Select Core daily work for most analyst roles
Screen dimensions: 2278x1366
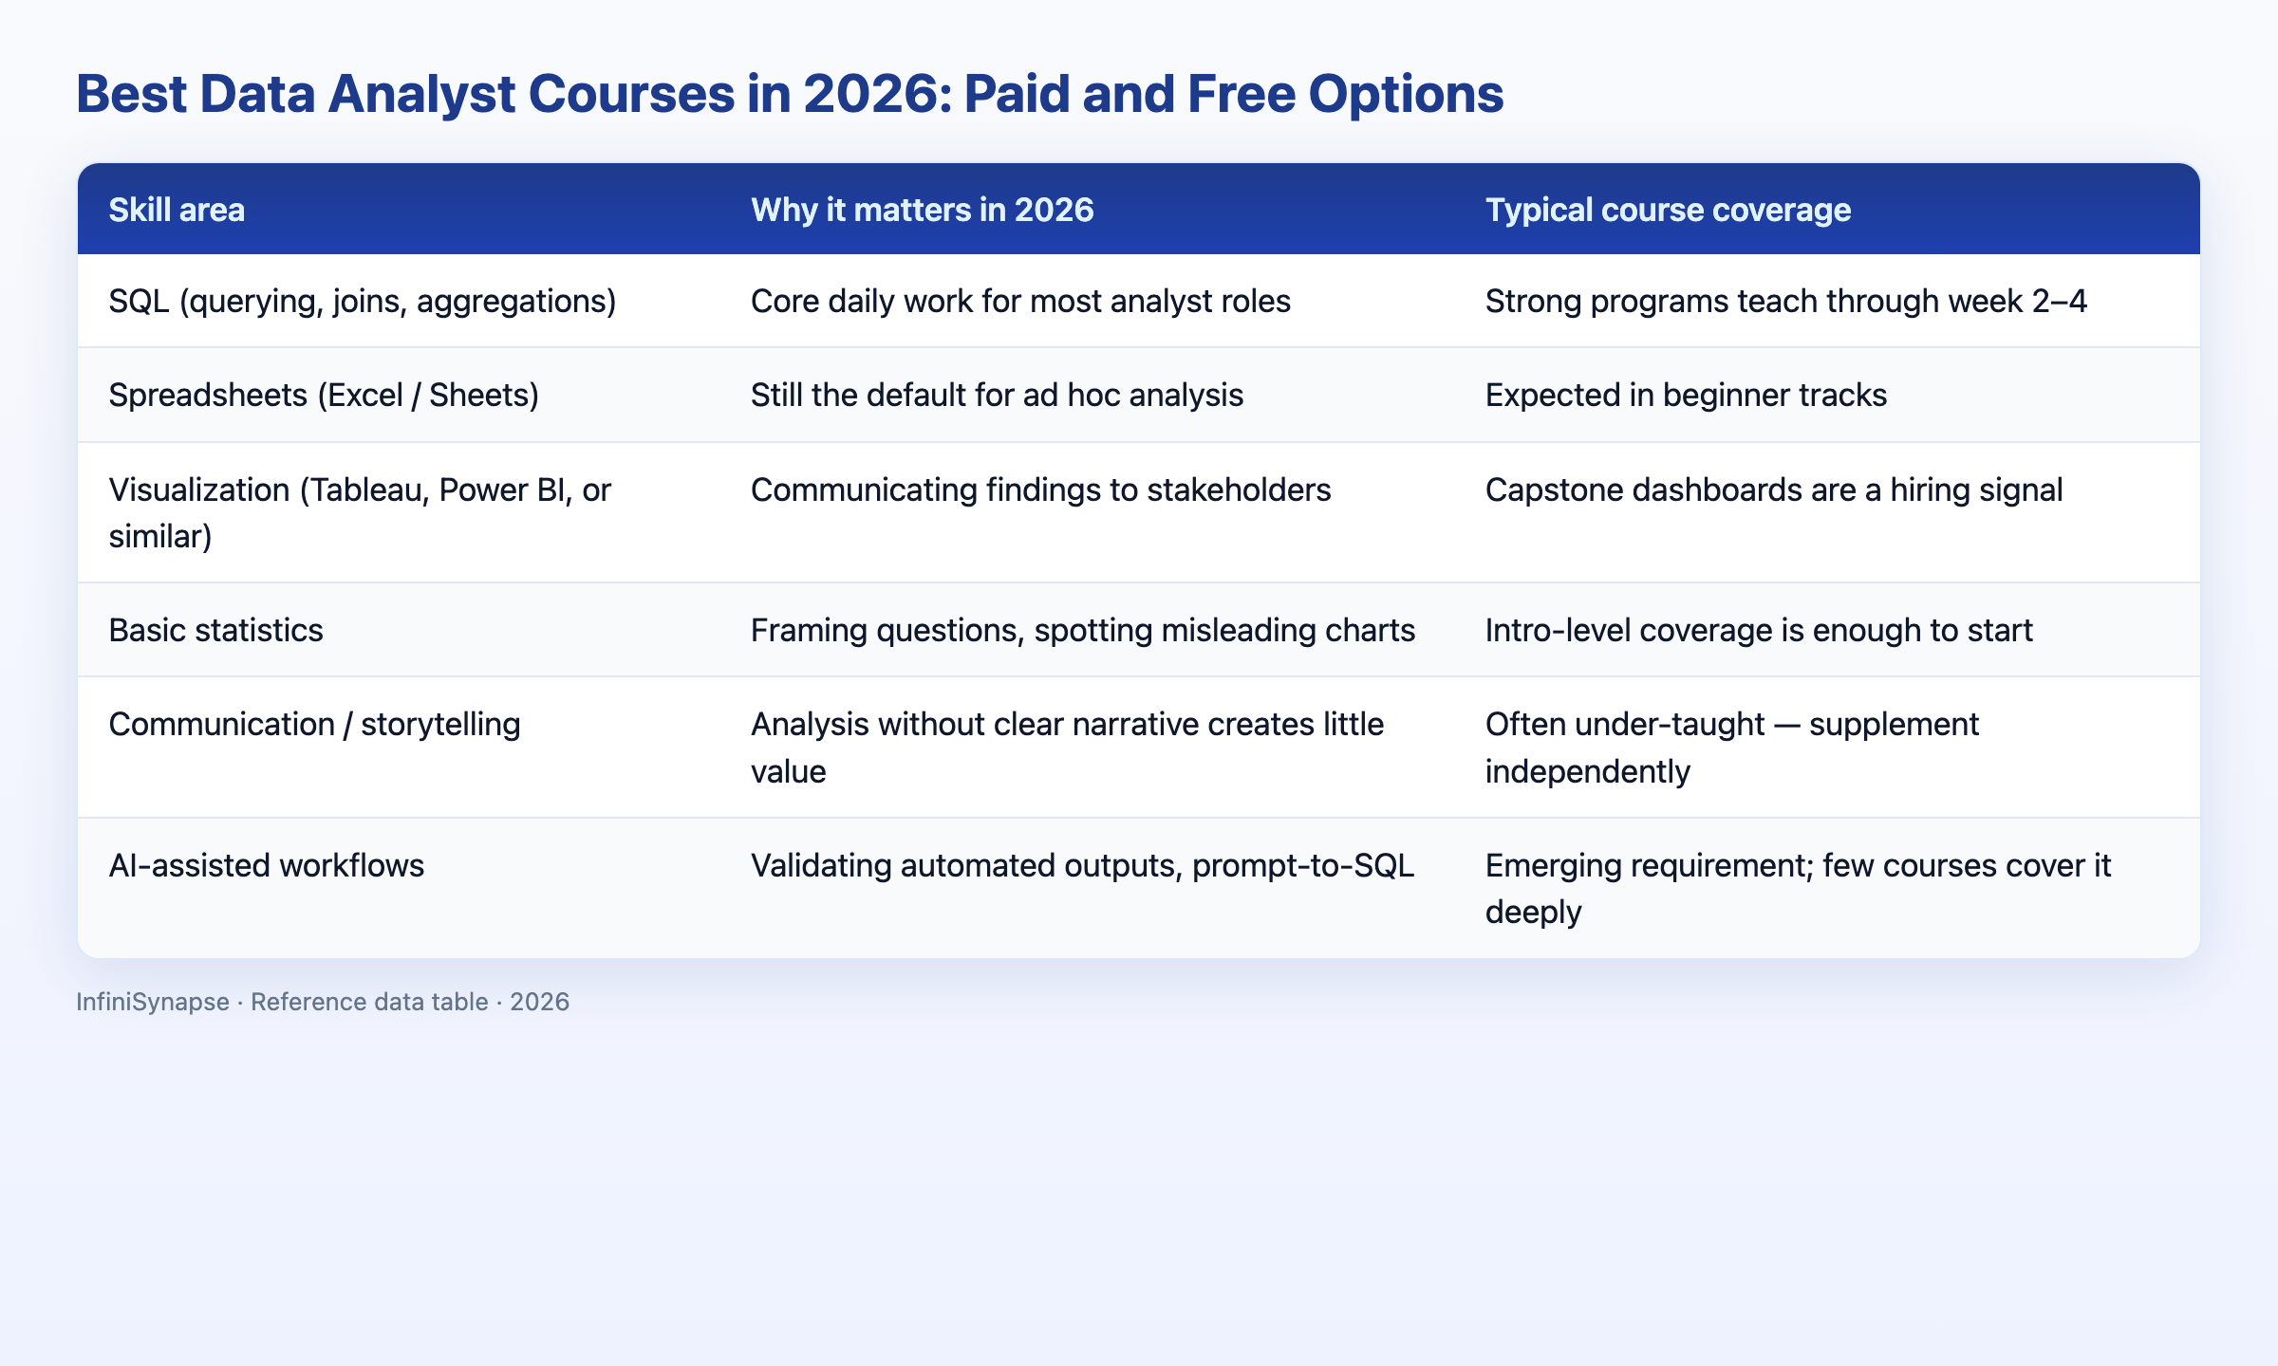pyautogui.click(x=1020, y=302)
